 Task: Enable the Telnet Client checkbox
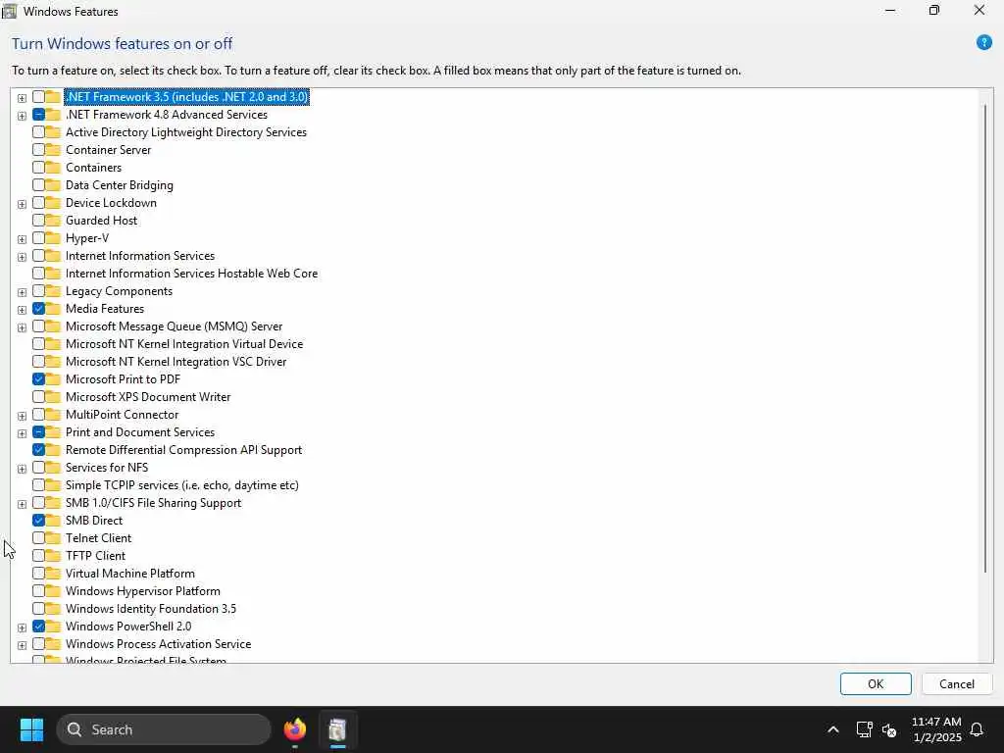(x=38, y=538)
